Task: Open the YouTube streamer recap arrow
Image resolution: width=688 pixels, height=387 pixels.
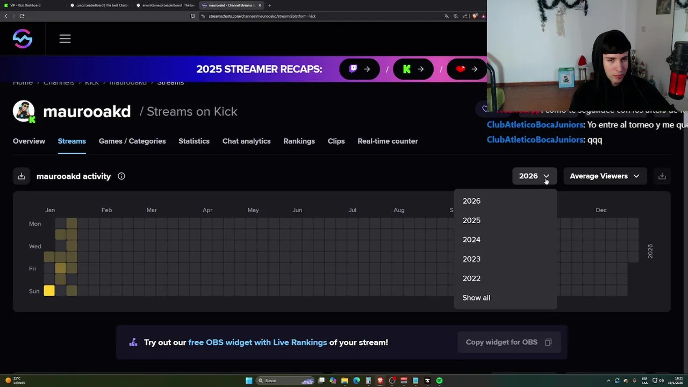Action: 467,69
